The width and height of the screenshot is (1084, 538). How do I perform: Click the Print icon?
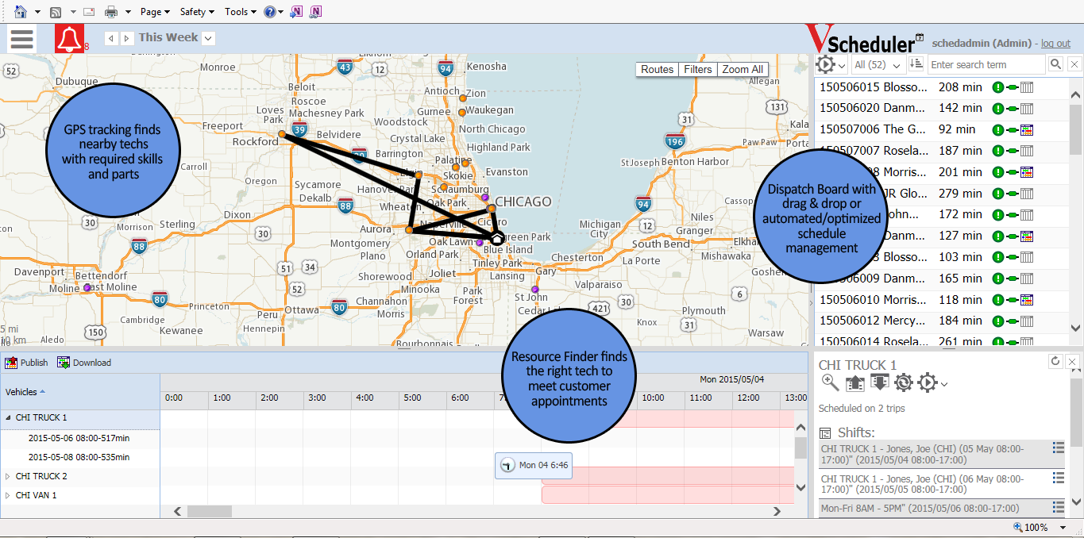(111, 11)
